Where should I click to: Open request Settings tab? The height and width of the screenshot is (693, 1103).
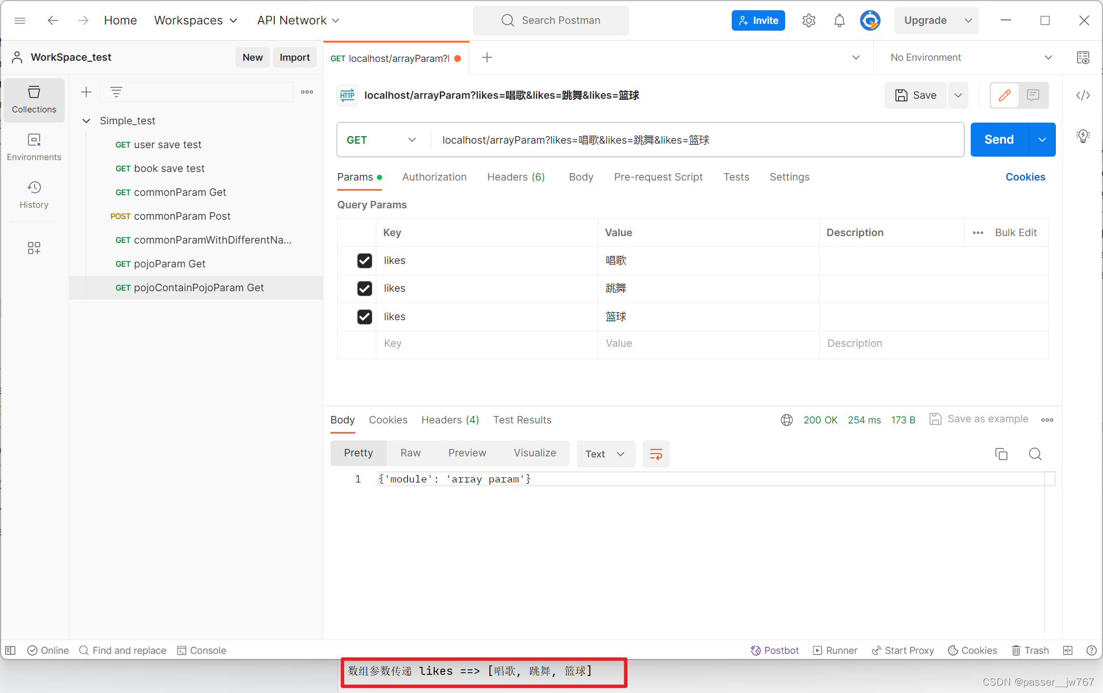point(790,177)
